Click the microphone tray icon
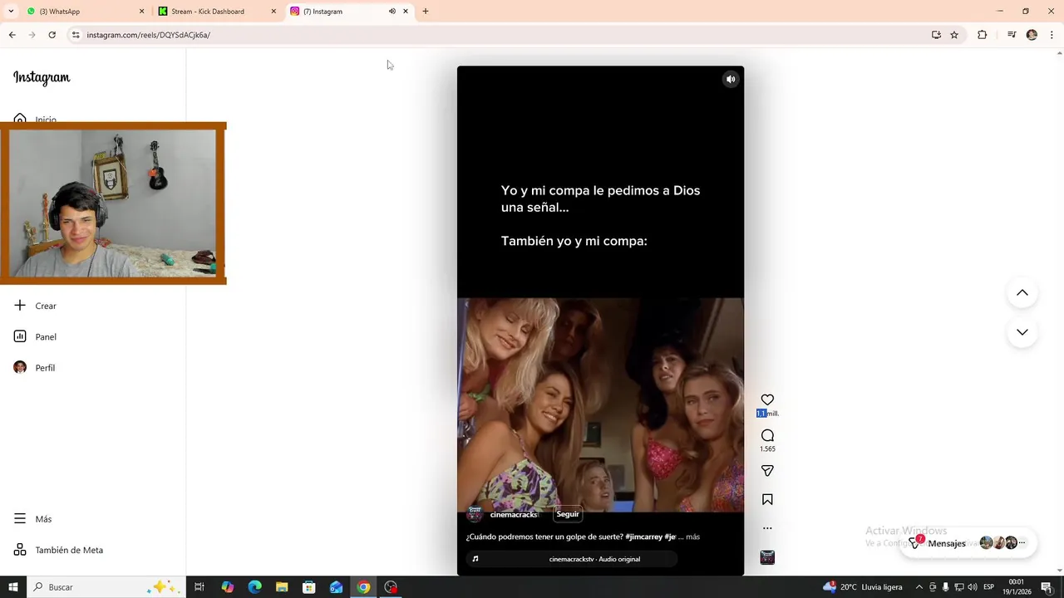The height and width of the screenshot is (598, 1064). [945, 587]
